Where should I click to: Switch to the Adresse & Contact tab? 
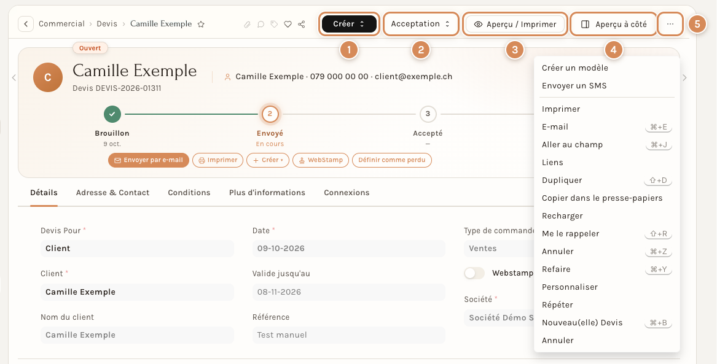[112, 193]
